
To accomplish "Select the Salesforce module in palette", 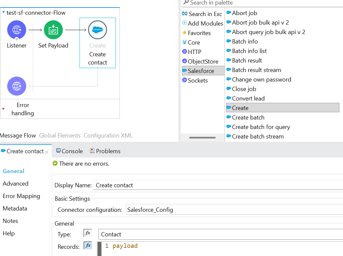I will click(203, 71).
